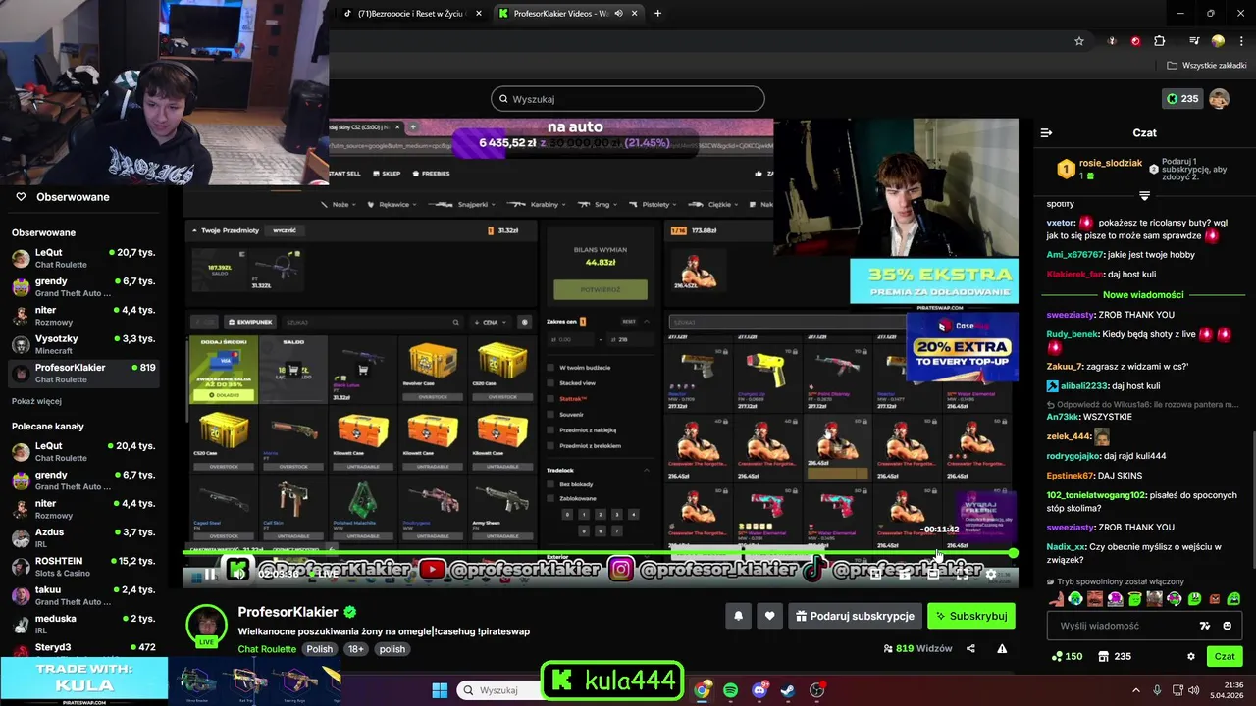The width and height of the screenshot is (1256, 706).
Task: Open the player settings gear icon
Action: click(991, 575)
